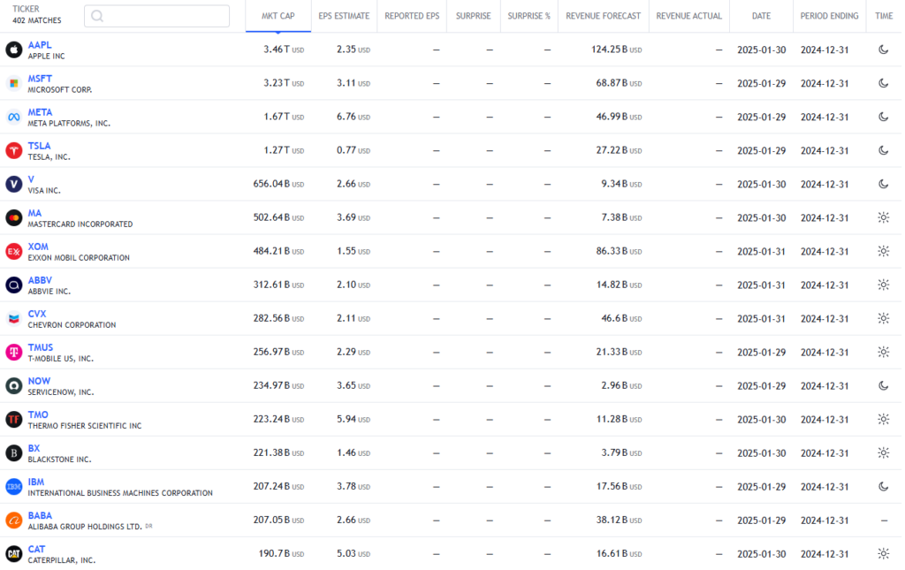Click the ServiceNow logo icon
Viewport: 905px width, 570px height.
pos(14,386)
